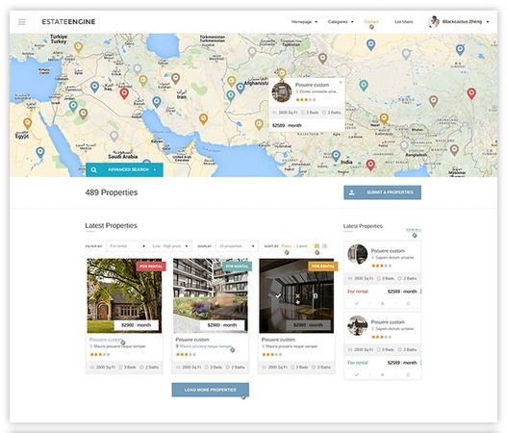Expand the Homepage menu
The width and height of the screenshot is (507, 433).
[304, 22]
